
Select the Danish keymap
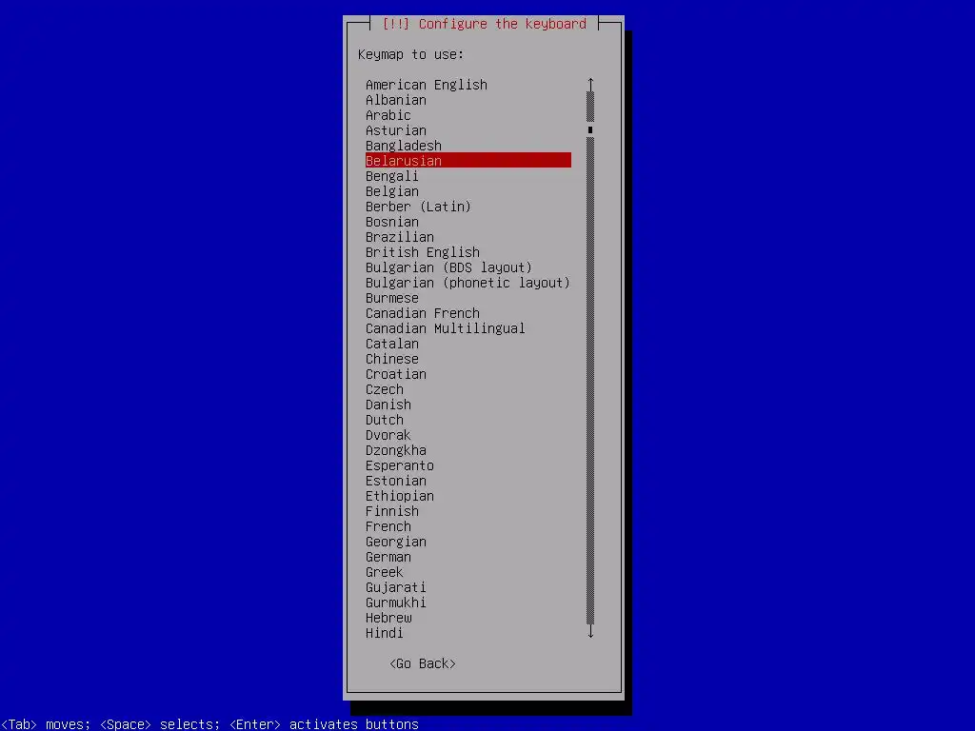pyautogui.click(x=468, y=405)
